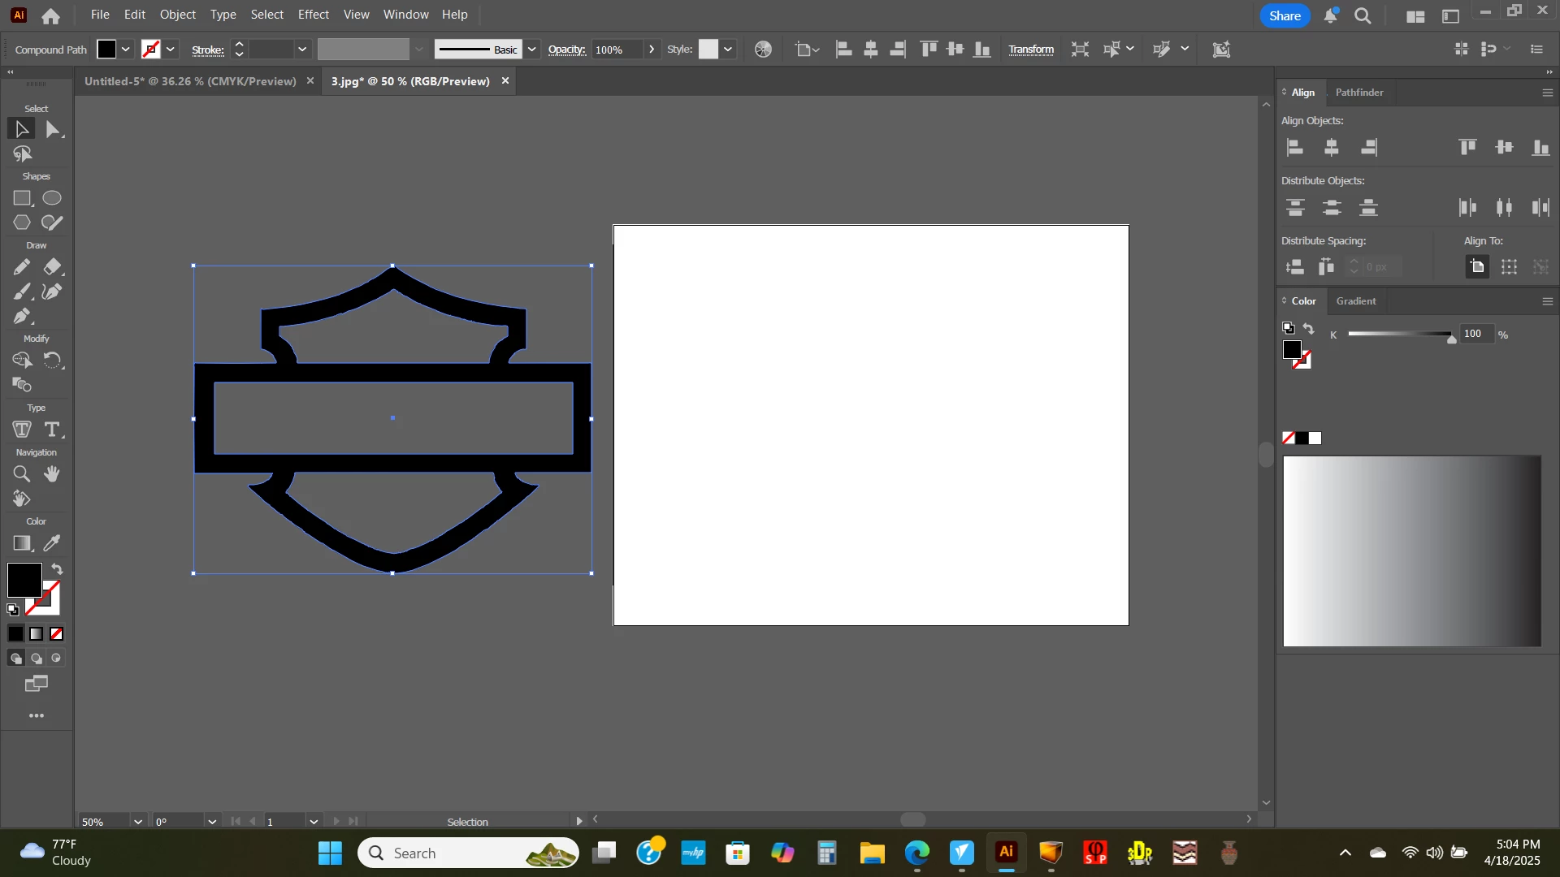Viewport: 1560px width, 877px height.
Task: Open the stroke weight dropdown
Action: coord(302,50)
